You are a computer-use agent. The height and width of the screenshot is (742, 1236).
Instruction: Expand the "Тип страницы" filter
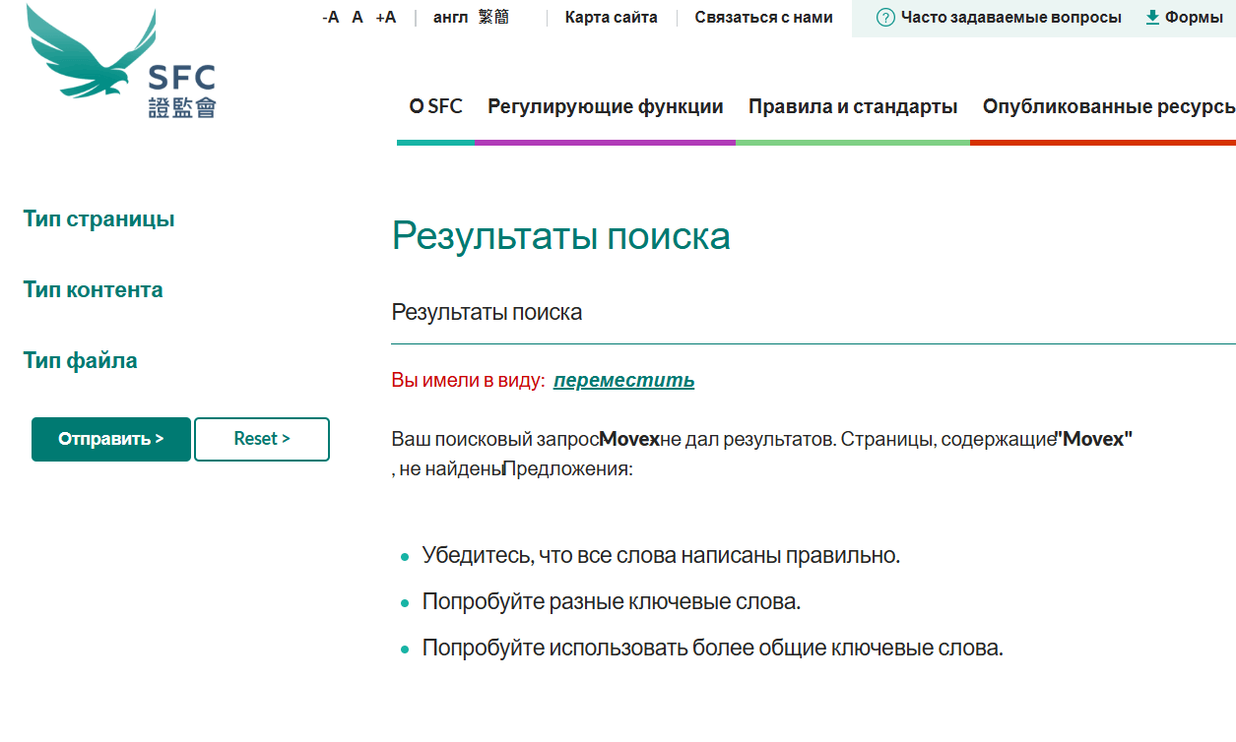(x=98, y=218)
